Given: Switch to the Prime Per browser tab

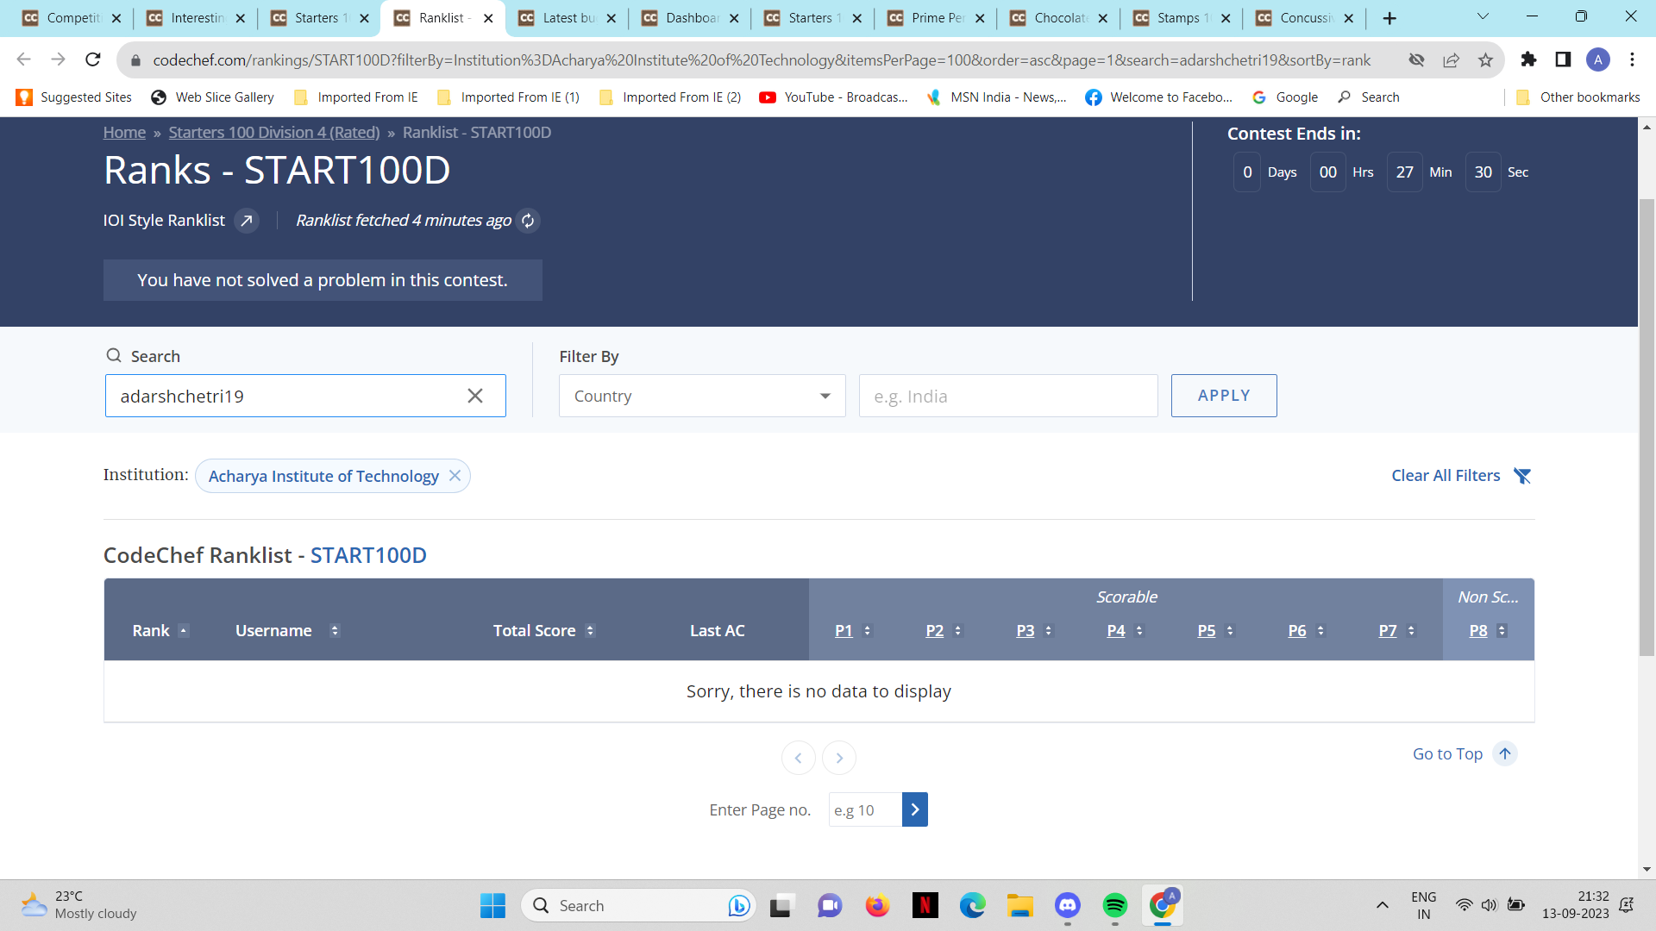Looking at the screenshot, I should (937, 18).
